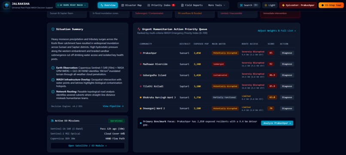This screenshot has width=346, height=155.
Task: Click the Analyze Prakashpur button
Action: [x=277, y=123]
